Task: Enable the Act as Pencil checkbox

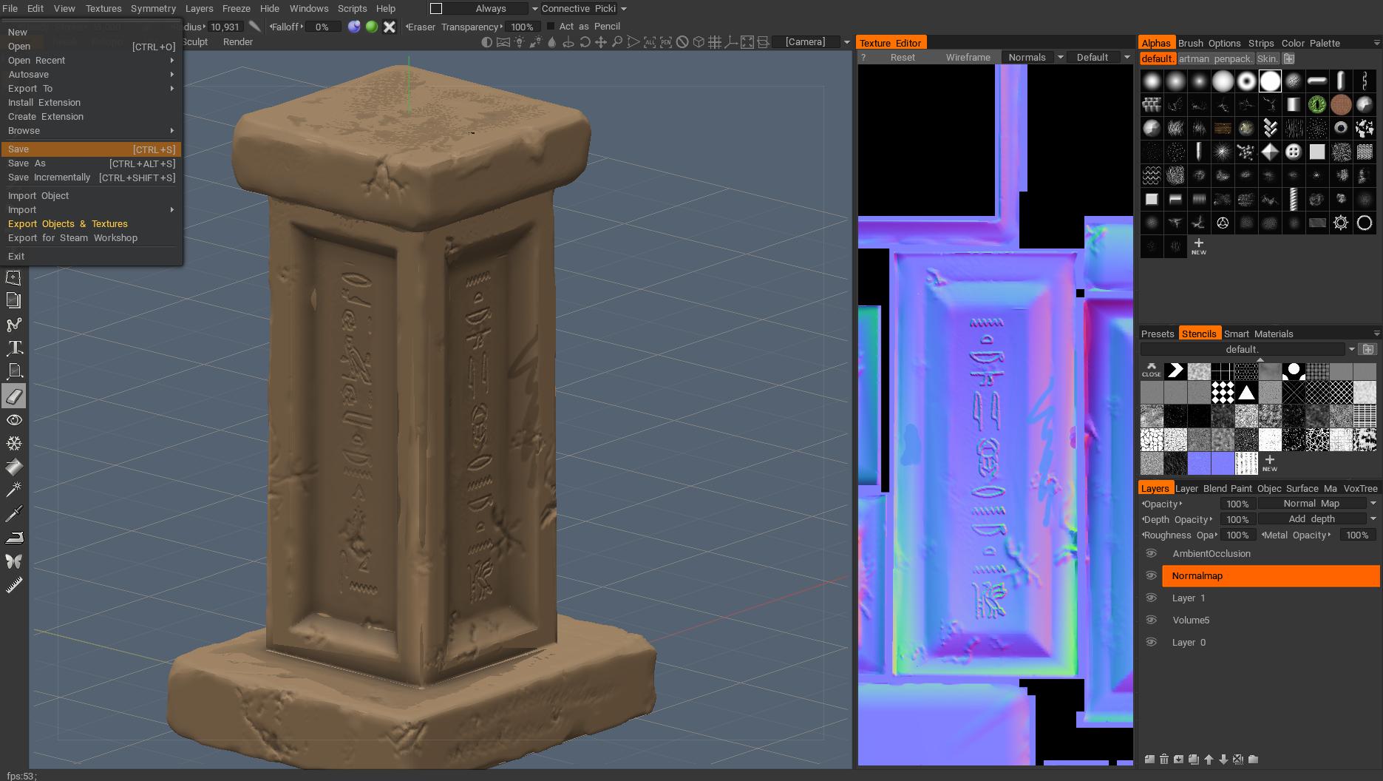Action: coord(551,26)
